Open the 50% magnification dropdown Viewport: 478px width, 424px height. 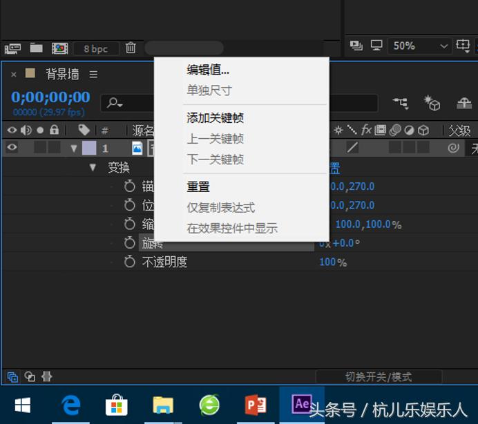point(419,46)
